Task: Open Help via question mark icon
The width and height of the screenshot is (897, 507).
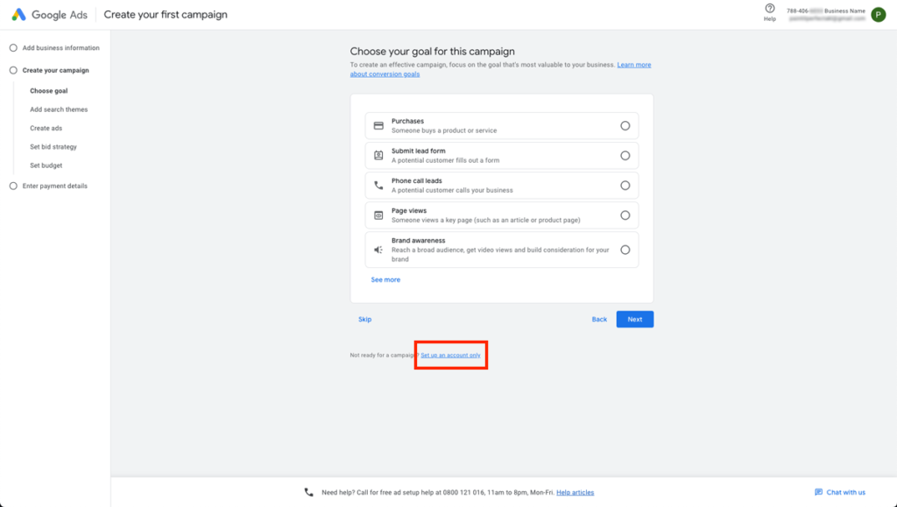Action: click(770, 9)
